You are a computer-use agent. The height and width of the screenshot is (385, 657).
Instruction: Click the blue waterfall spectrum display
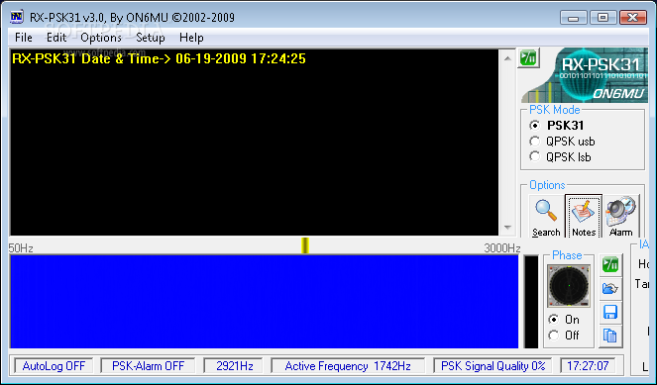pyautogui.click(x=265, y=301)
